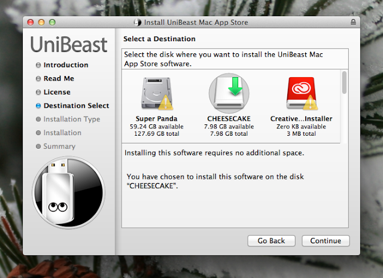Click the 'Select a Destination' heading
383x278 pixels.
click(x=159, y=39)
